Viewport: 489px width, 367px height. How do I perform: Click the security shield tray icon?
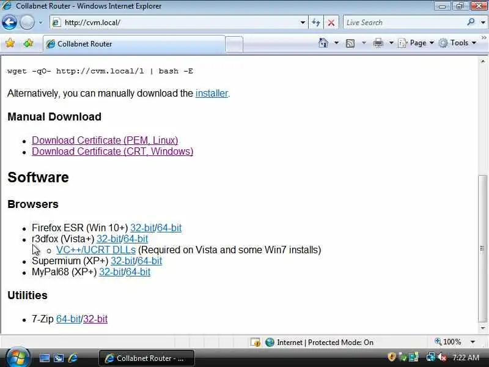(391, 357)
